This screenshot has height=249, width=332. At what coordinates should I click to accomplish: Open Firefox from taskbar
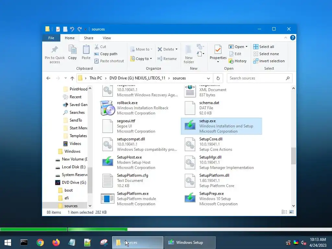(x=56, y=243)
